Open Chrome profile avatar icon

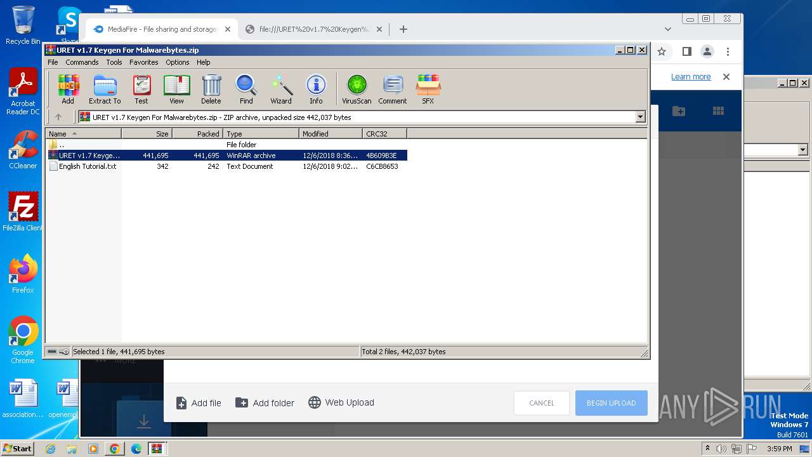tap(707, 51)
